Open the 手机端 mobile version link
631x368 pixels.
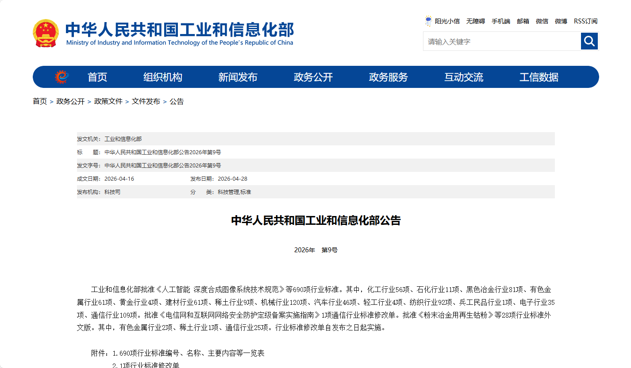pos(501,21)
